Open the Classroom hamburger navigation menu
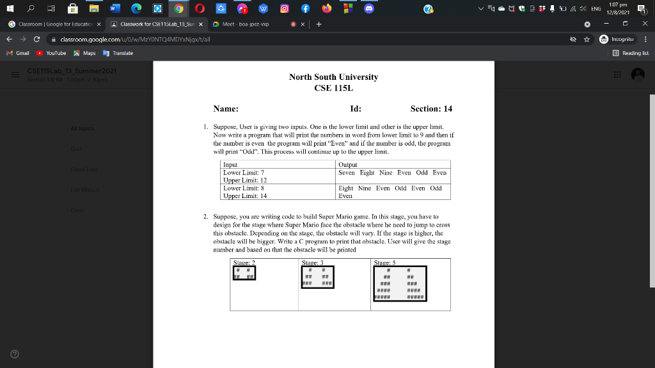The image size is (655, 368). click(14, 74)
